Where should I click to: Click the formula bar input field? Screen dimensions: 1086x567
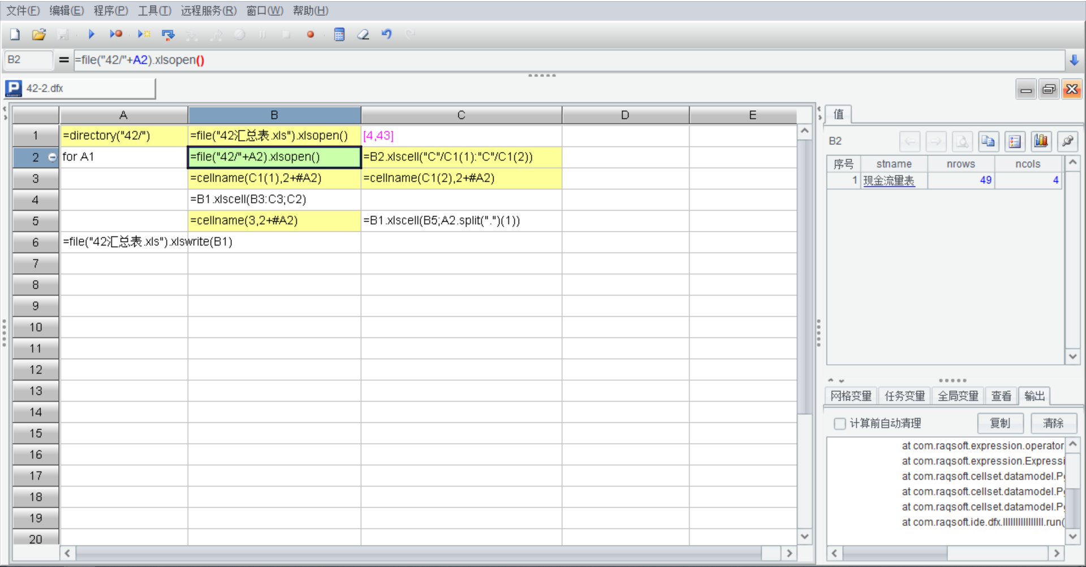566,60
